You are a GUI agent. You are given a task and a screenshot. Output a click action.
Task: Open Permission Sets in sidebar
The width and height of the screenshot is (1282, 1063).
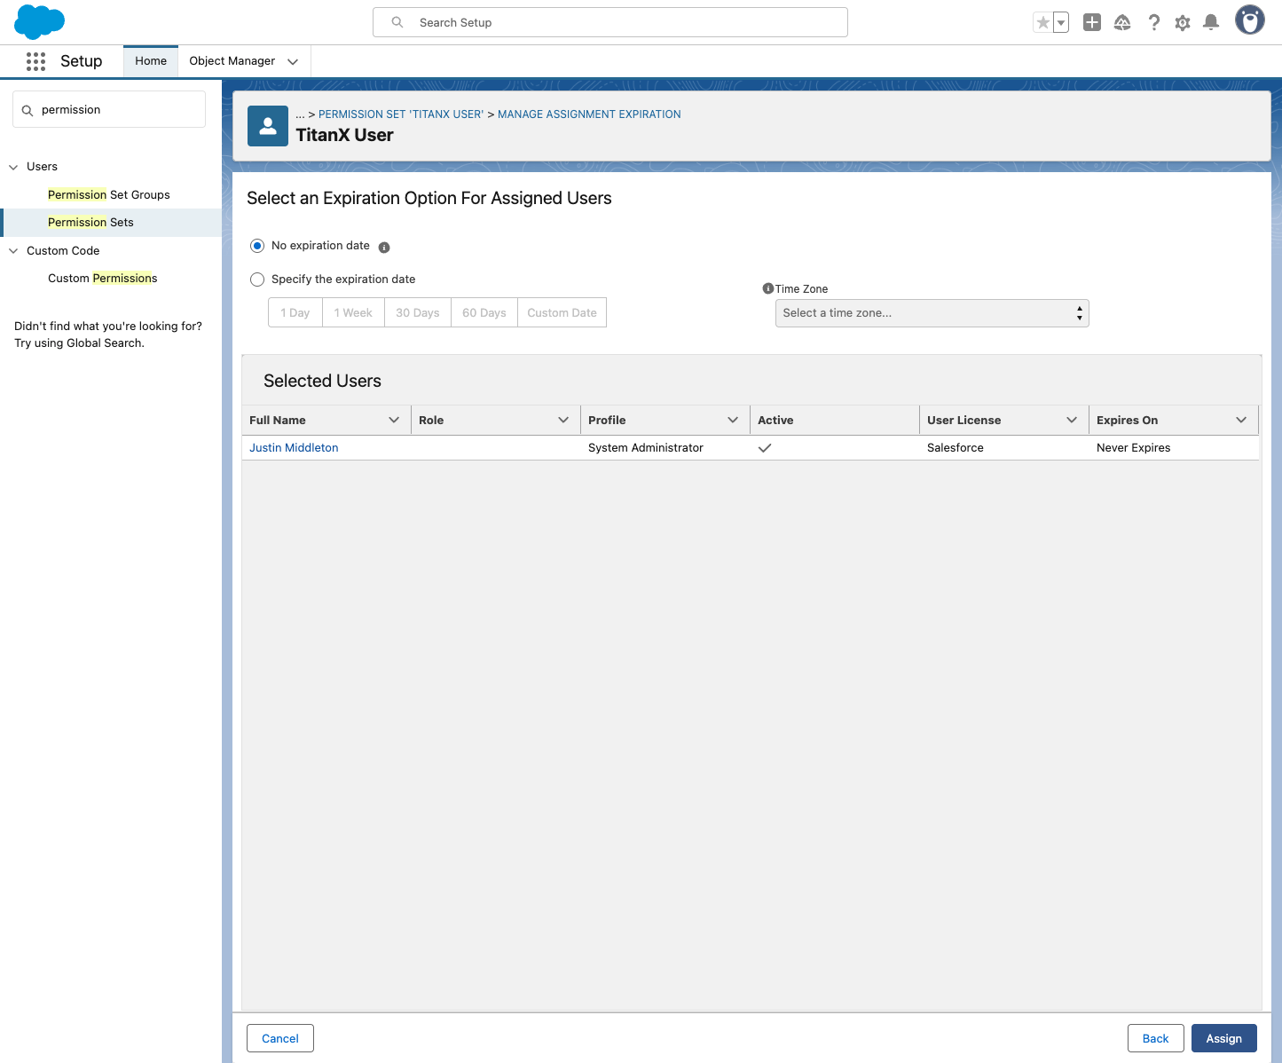coord(90,223)
